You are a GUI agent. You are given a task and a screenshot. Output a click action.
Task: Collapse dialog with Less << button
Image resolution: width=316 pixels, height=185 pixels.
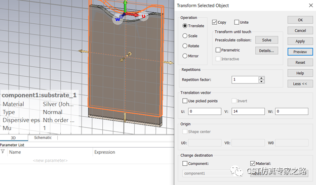click(x=300, y=84)
